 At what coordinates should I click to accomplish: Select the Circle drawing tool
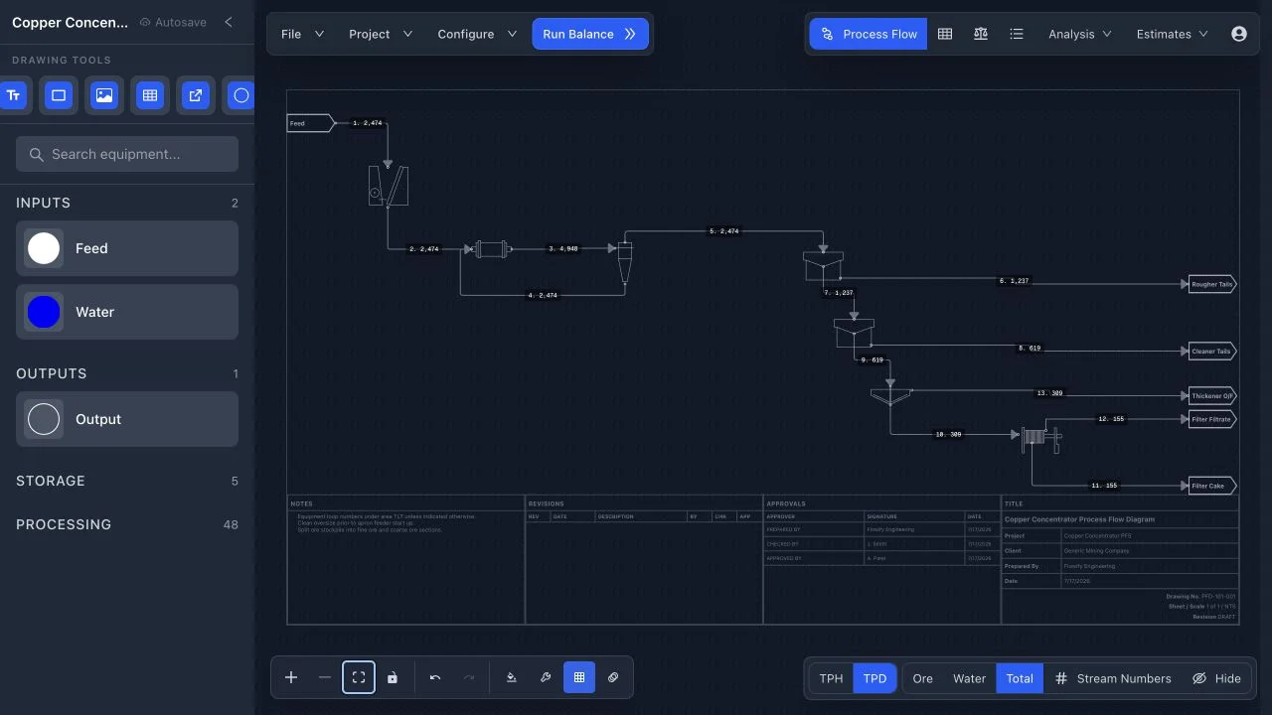pyautogui.click(x=239, y=96)
